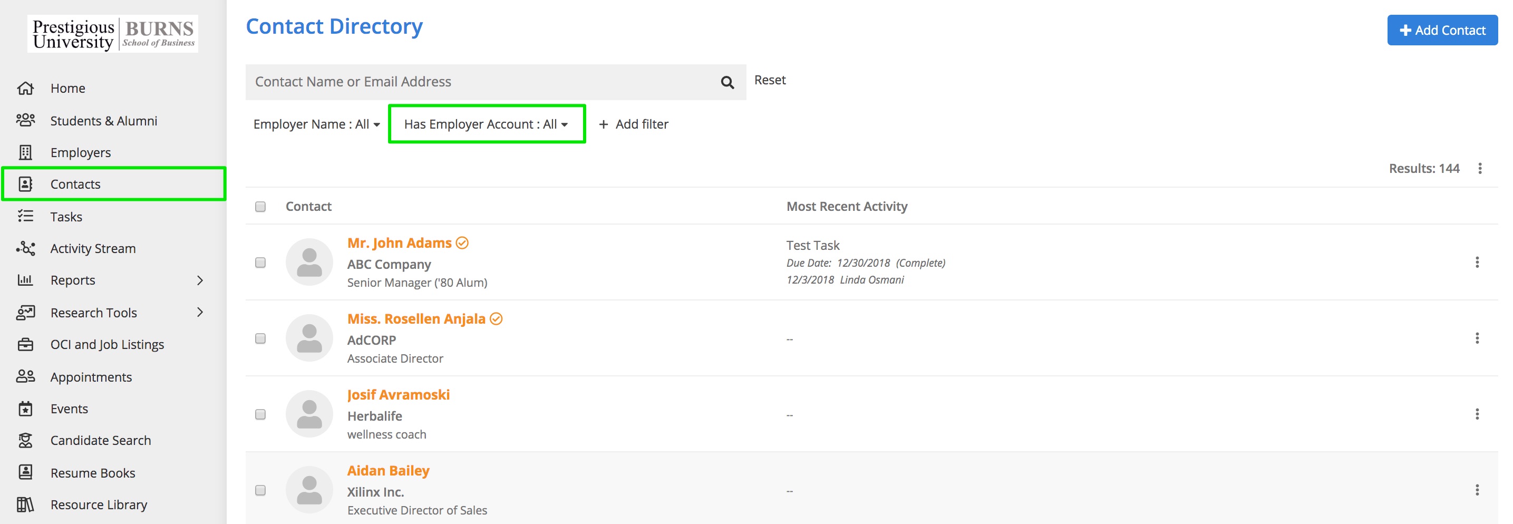Check the box for Mr. John Adams
The image size is (1513, 524).
(x=260, y=263)
